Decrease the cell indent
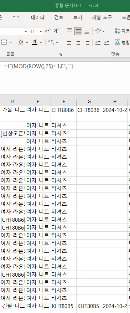The height and width of the screenshot is (313, 130). 98,42
